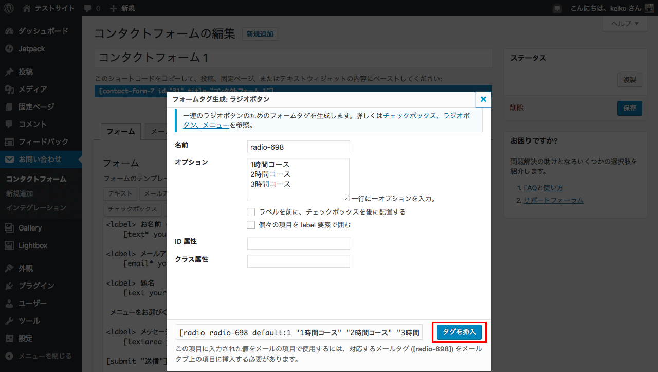Viewport: 658px width, 372px height.
Task: Click the generated radio tag code field
Action: point(299,332)
